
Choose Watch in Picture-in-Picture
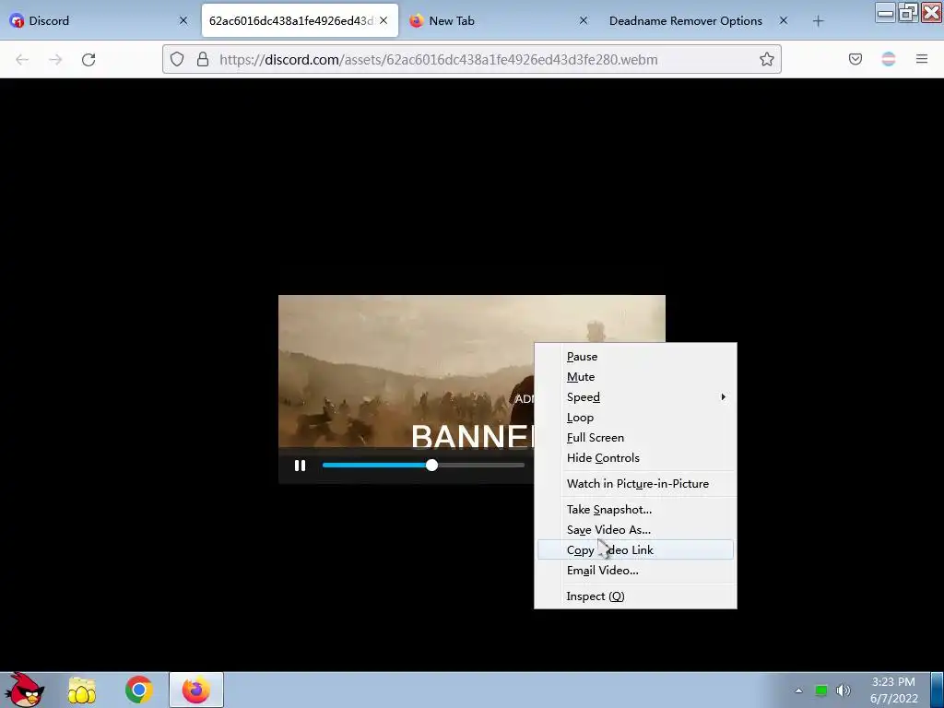click(635, 483)
